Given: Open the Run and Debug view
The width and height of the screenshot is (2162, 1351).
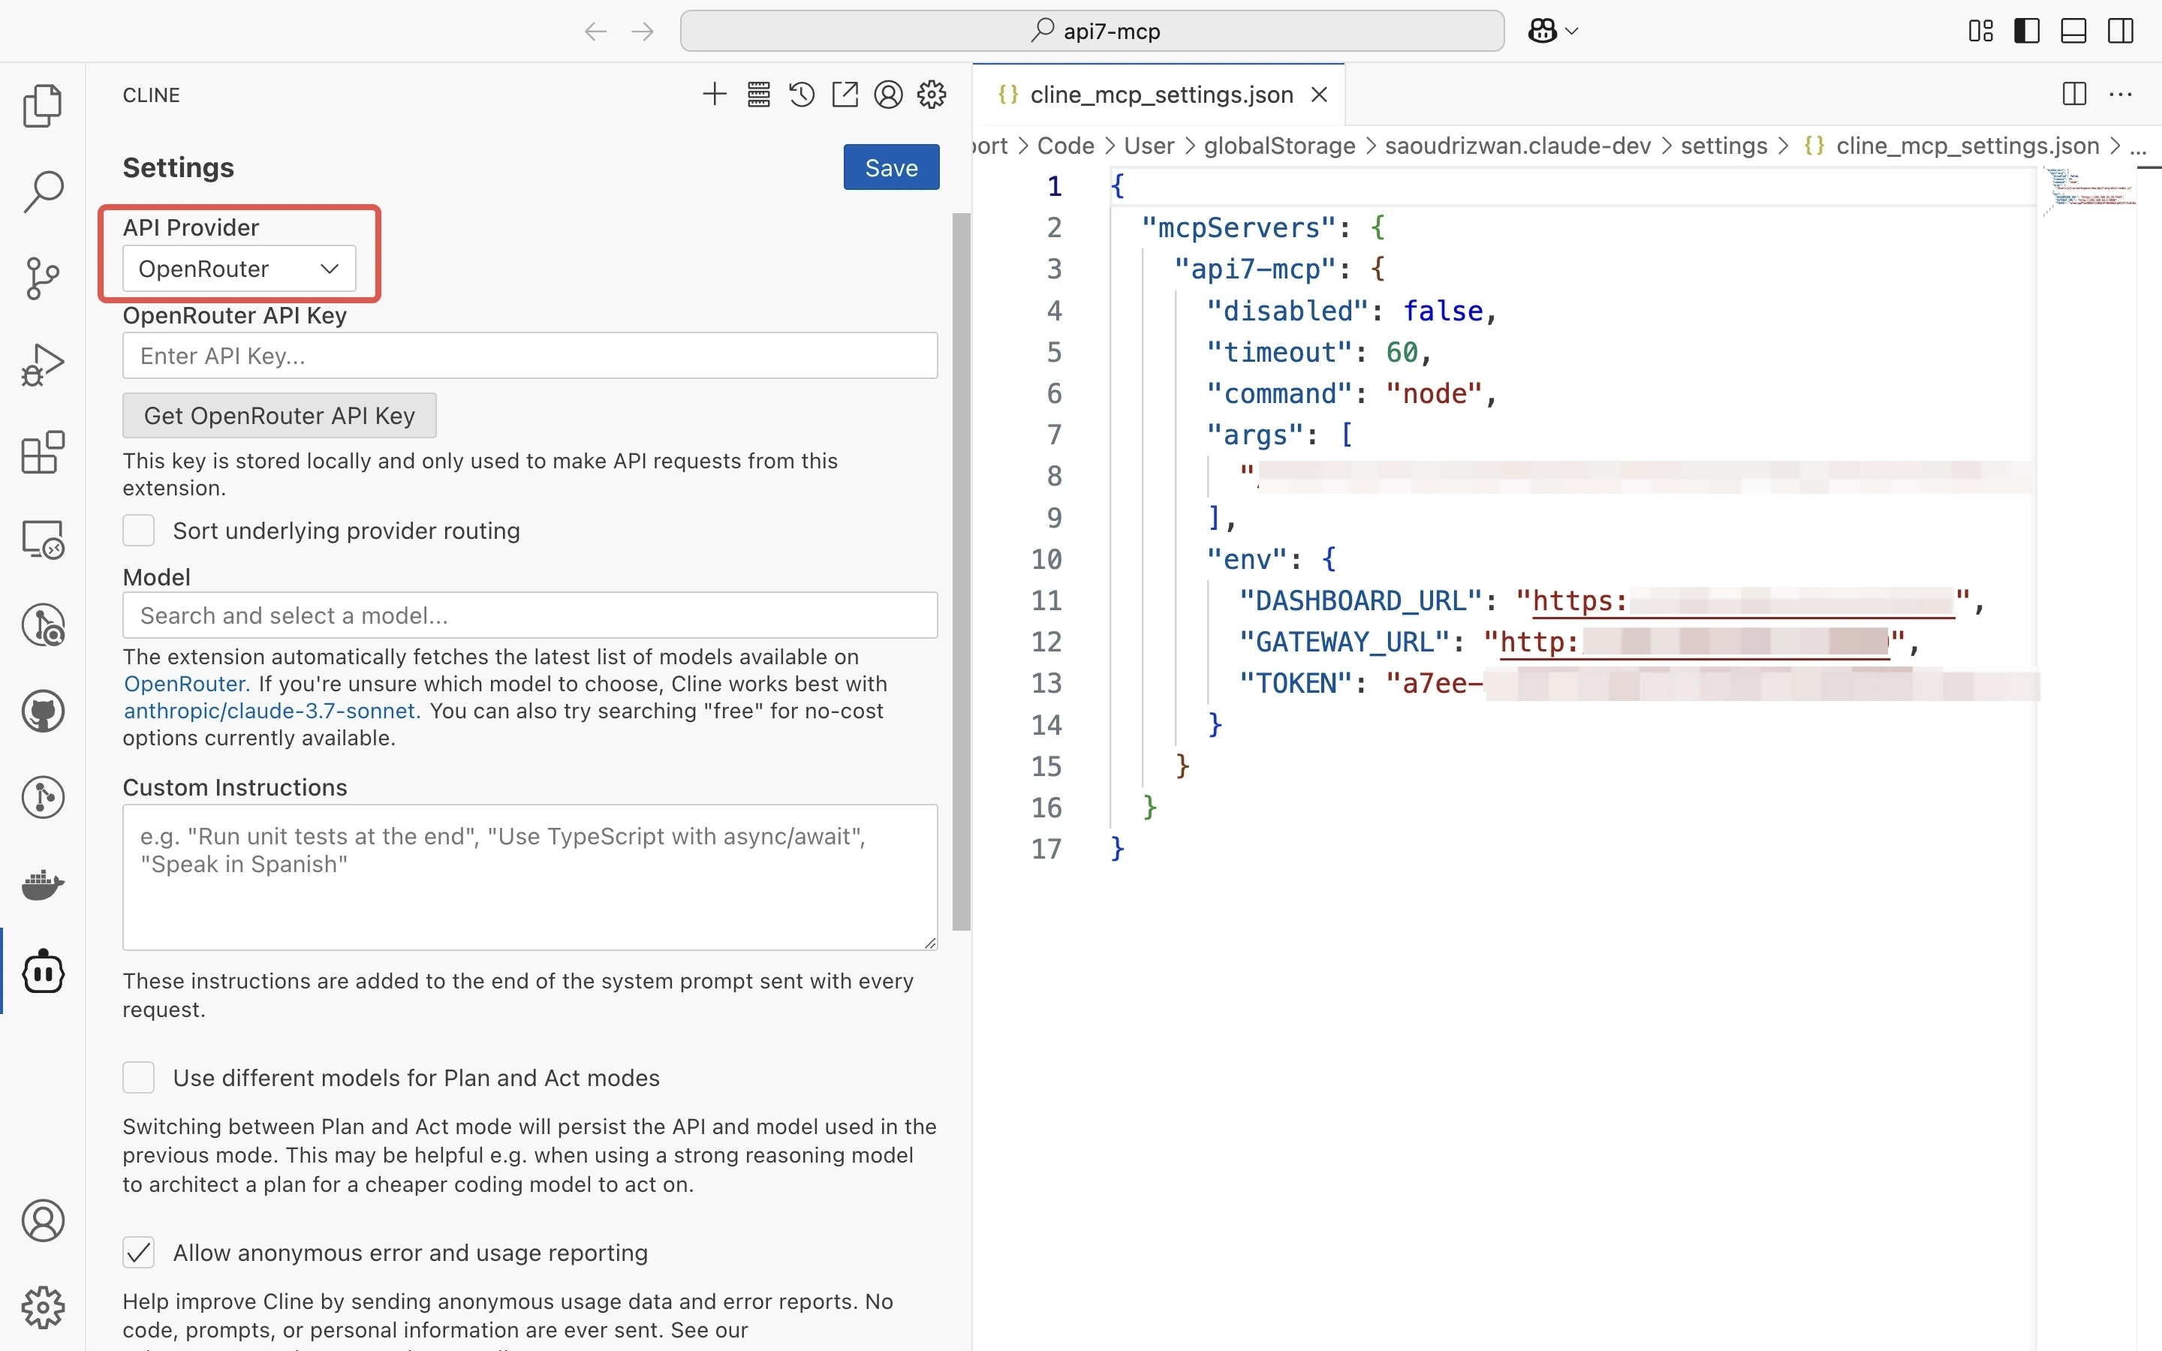Looking at the screenshot, I should [x=43, y=366].
